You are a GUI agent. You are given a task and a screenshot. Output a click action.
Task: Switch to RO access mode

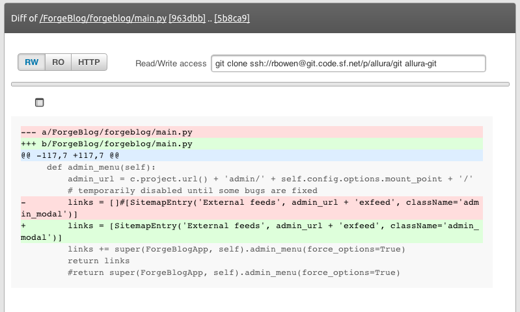pos(58,62)
